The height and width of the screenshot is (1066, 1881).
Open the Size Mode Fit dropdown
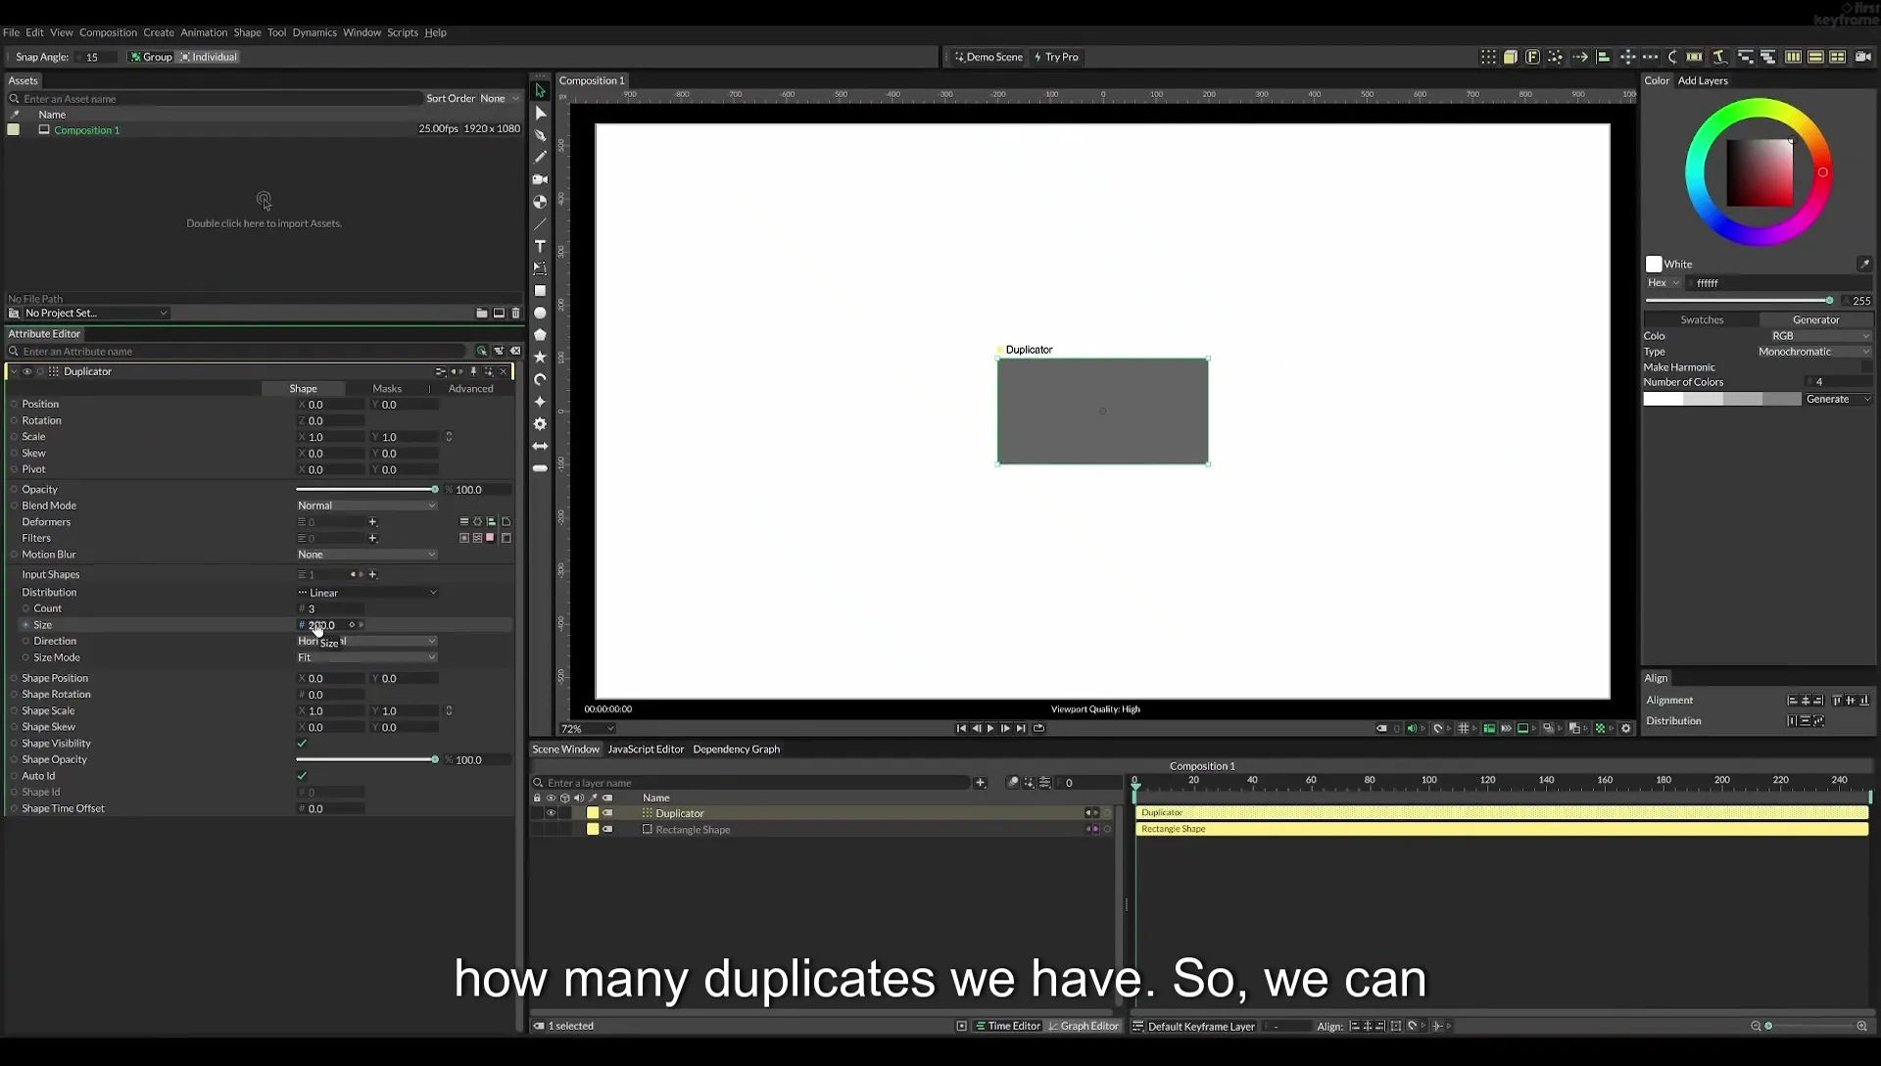point(366,657)
